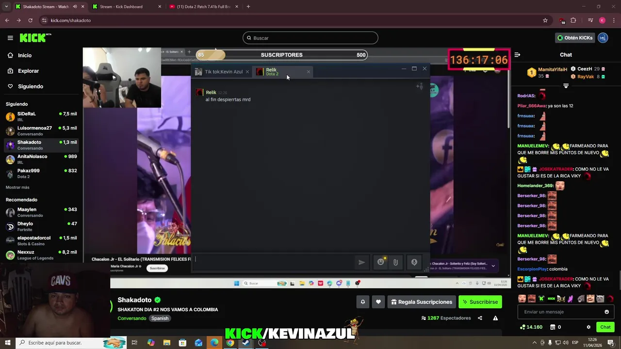Open the browser tab search dropdown
621x349 pixels.
6,7
